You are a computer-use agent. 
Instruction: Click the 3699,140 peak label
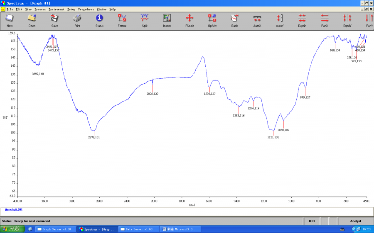click(x=38, y=74)
